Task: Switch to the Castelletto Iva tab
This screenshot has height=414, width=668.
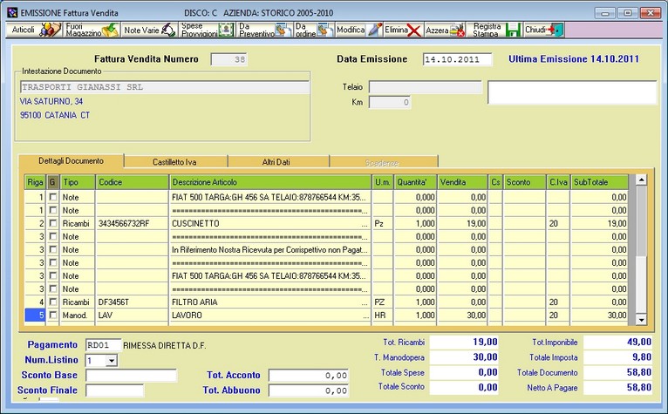Action: (175, 161)
